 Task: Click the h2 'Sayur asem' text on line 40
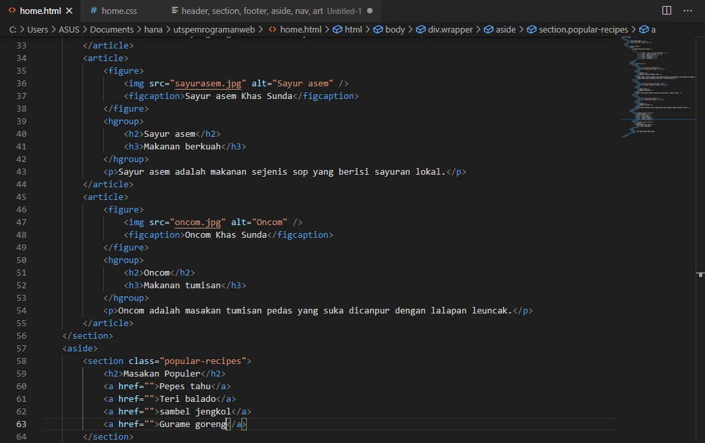(170, 133)
